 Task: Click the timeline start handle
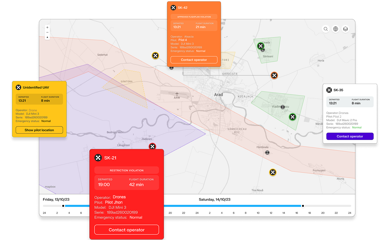(x=63, y=206)
